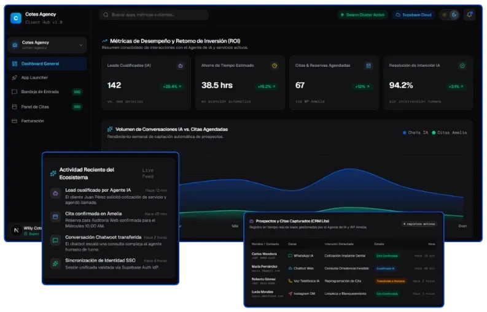Click the calendar icon on Citas & Reservas card

[x=368, y=66]
